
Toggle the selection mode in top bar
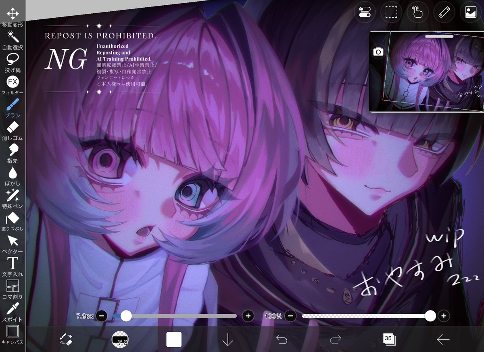pyautogui.click(x=392, y=12)
